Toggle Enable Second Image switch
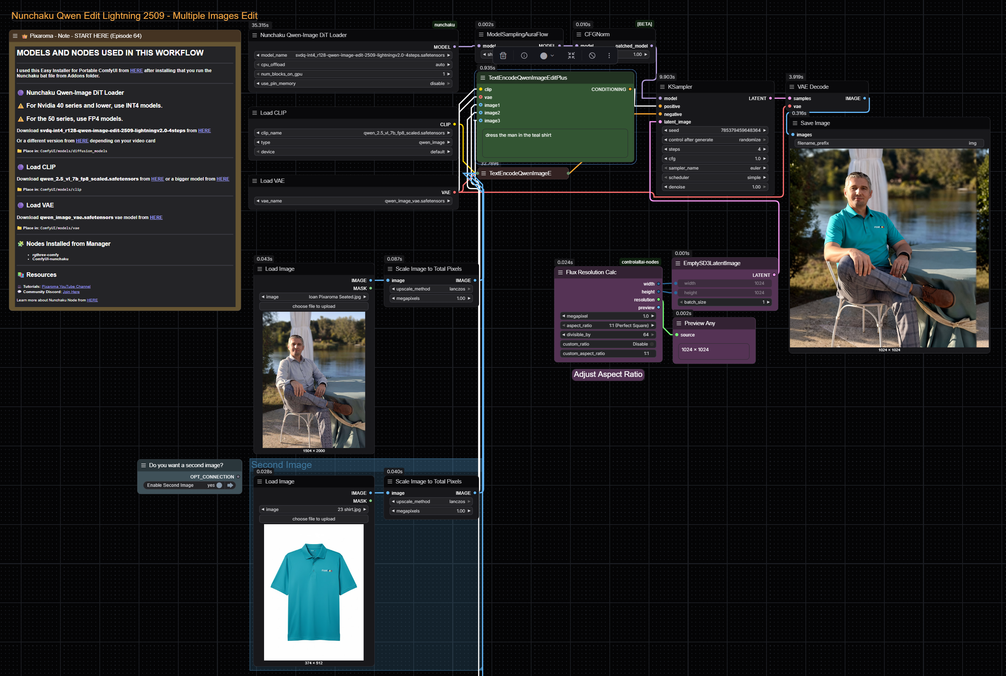The image size is (1006, 676). (219, 485)
